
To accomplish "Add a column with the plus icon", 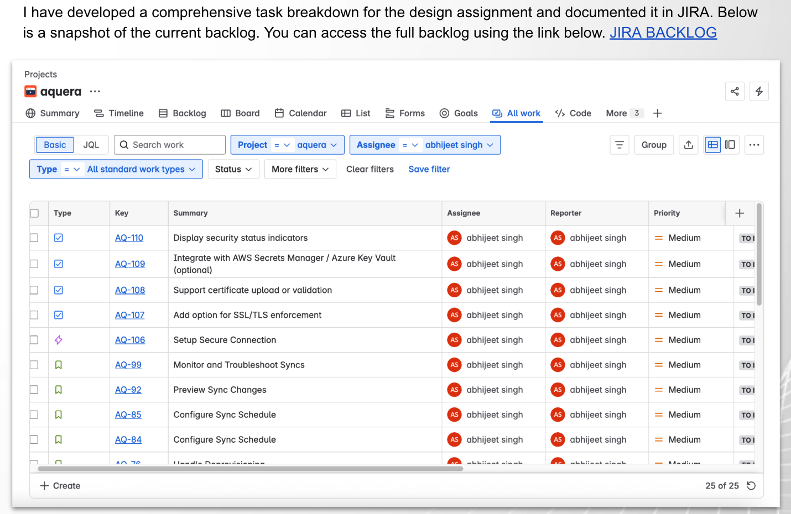I will 740,213.
